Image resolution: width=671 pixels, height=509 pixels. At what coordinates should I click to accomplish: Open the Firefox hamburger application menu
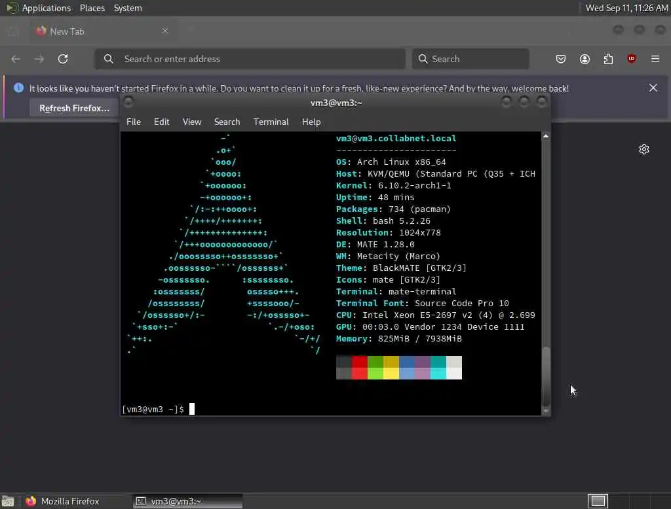655,59
